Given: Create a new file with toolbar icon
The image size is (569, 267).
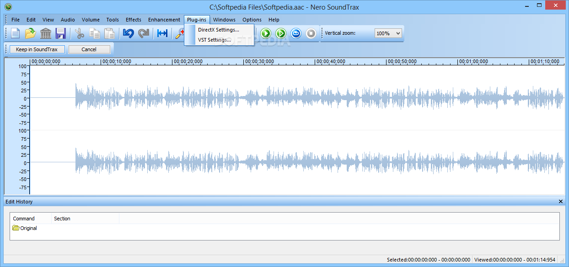Looking at the screenshot, I should 16,33.
